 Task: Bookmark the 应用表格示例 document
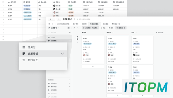[75, 19]
